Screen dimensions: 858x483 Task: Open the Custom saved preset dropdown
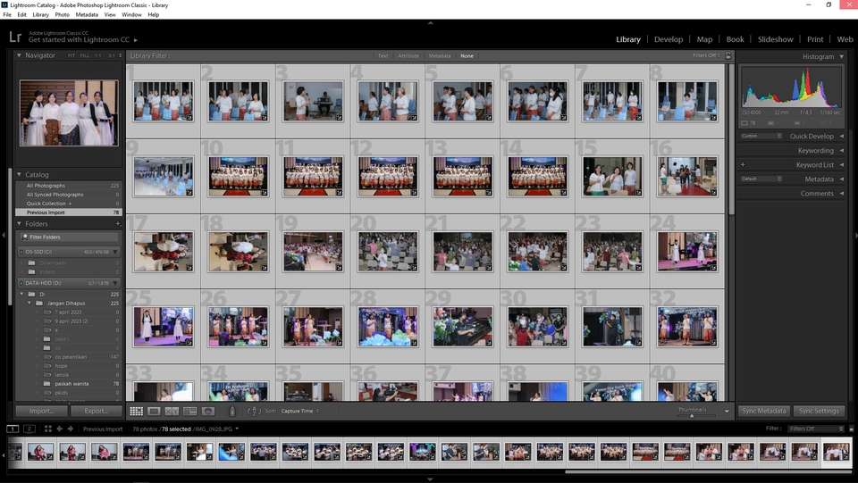[x=761, y=136]
